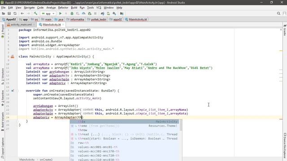Open the Layout Captures tool window
This screenshot has width=287, height=161.
3,148
